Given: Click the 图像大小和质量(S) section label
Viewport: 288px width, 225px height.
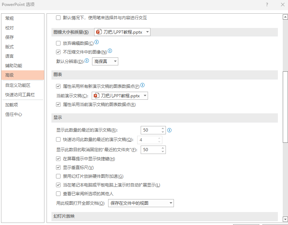Looking at the screenshot, I should 71,32.
